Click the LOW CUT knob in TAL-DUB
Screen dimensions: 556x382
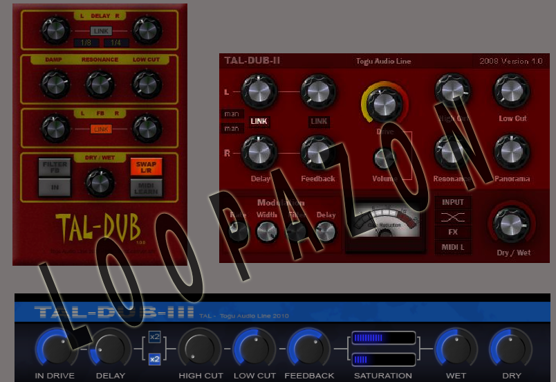147,84
